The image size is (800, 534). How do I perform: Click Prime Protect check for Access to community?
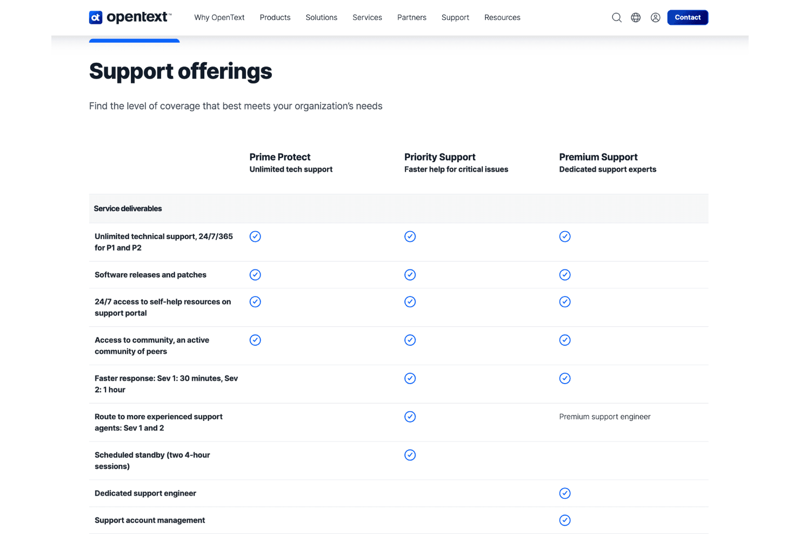(x=255, y=340)
